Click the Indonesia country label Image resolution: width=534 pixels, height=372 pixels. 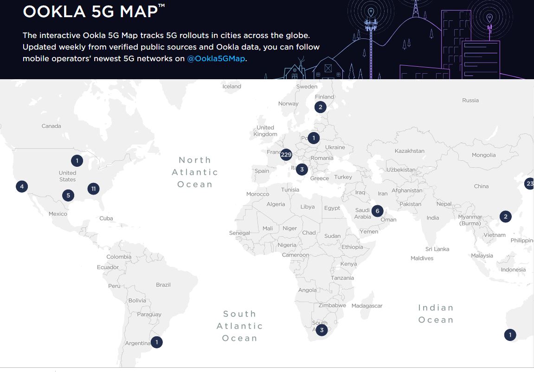pos(513,270)
